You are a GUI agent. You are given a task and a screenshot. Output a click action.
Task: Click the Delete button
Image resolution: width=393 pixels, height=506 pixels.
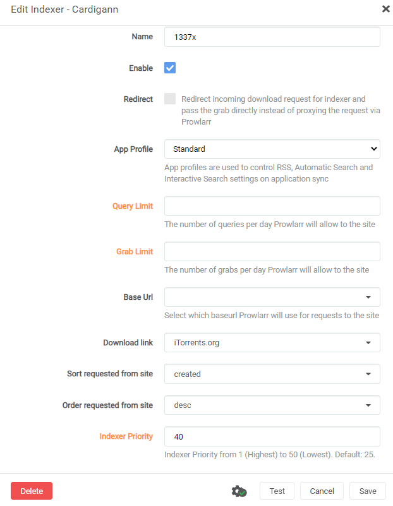point(32,491)
